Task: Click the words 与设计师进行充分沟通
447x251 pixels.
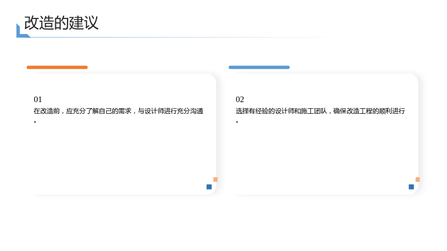Action: click(x=170, y=111)
